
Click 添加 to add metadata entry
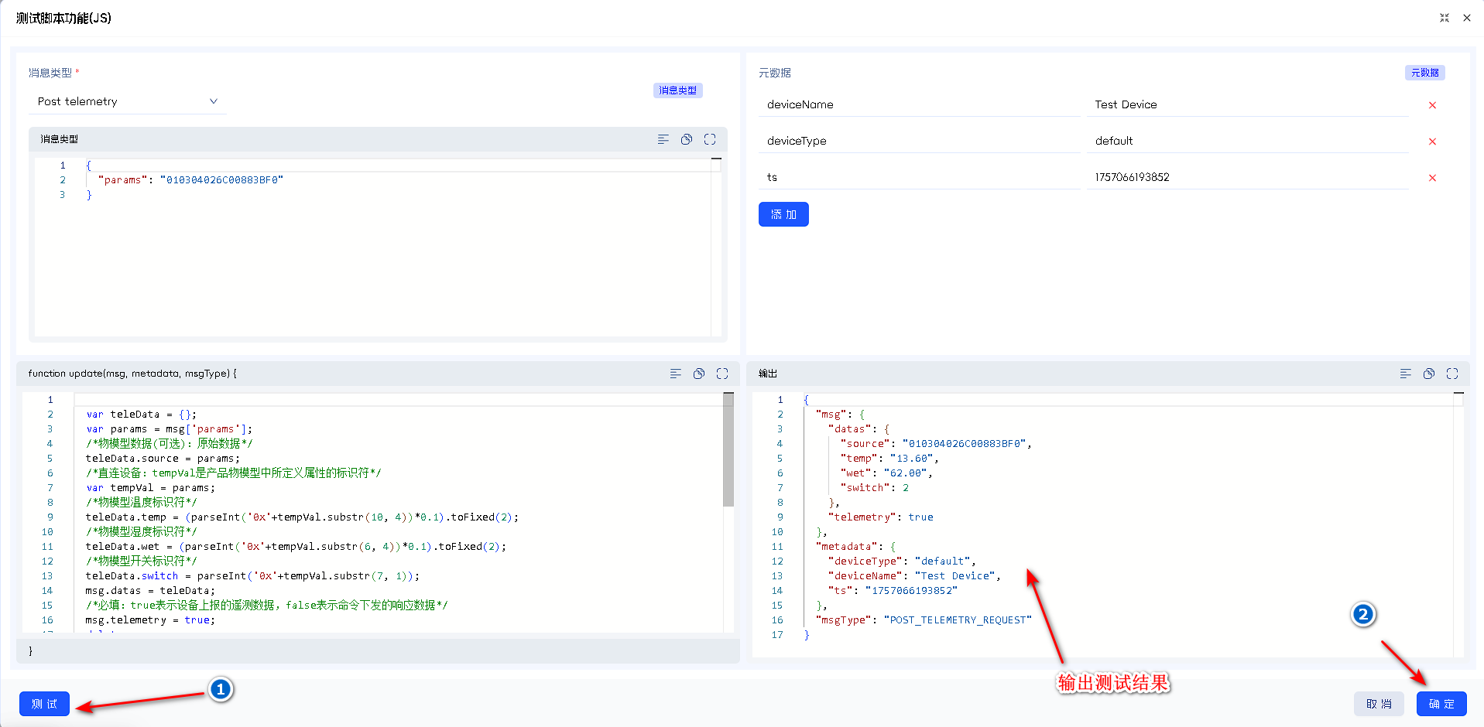click(x=783, y=214)
